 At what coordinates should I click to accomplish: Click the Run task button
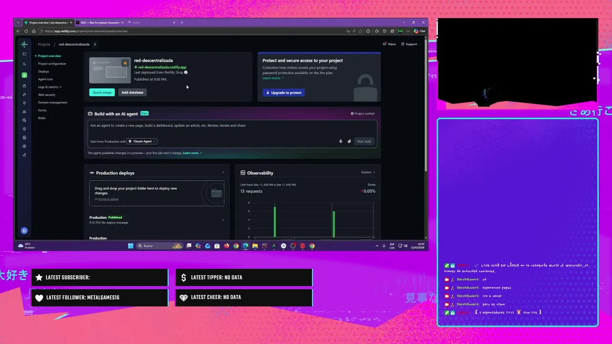pyautogui.click(x=364, y=141)
